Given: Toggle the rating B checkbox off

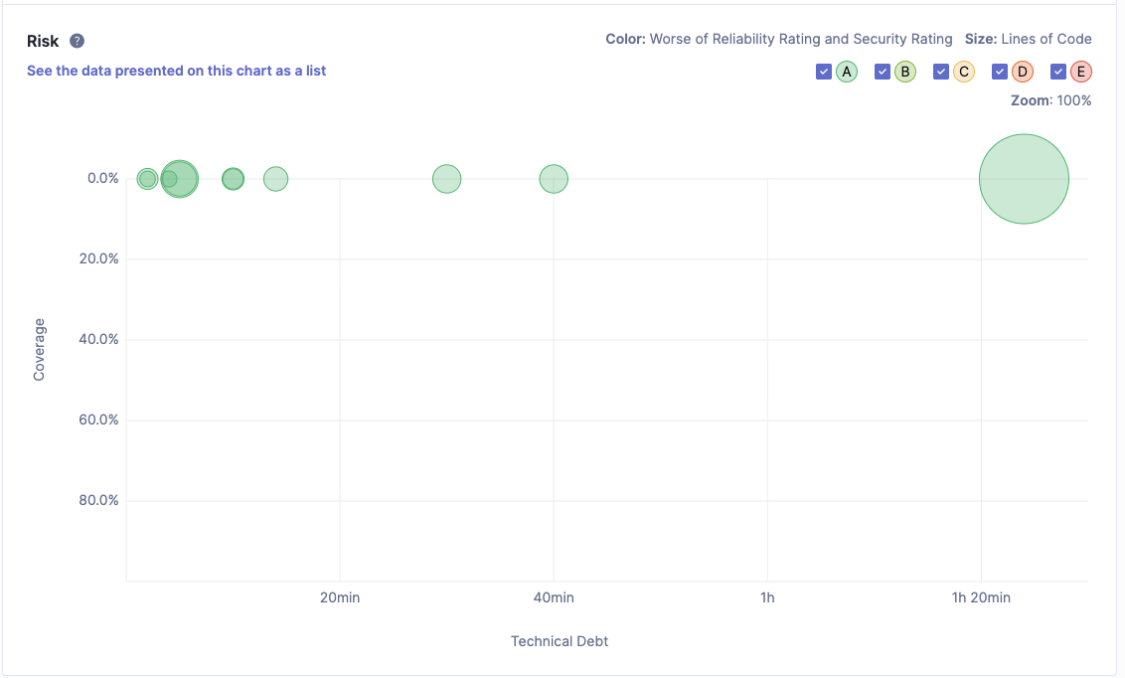Looking at the screenshot, I should tap(882, 72).
